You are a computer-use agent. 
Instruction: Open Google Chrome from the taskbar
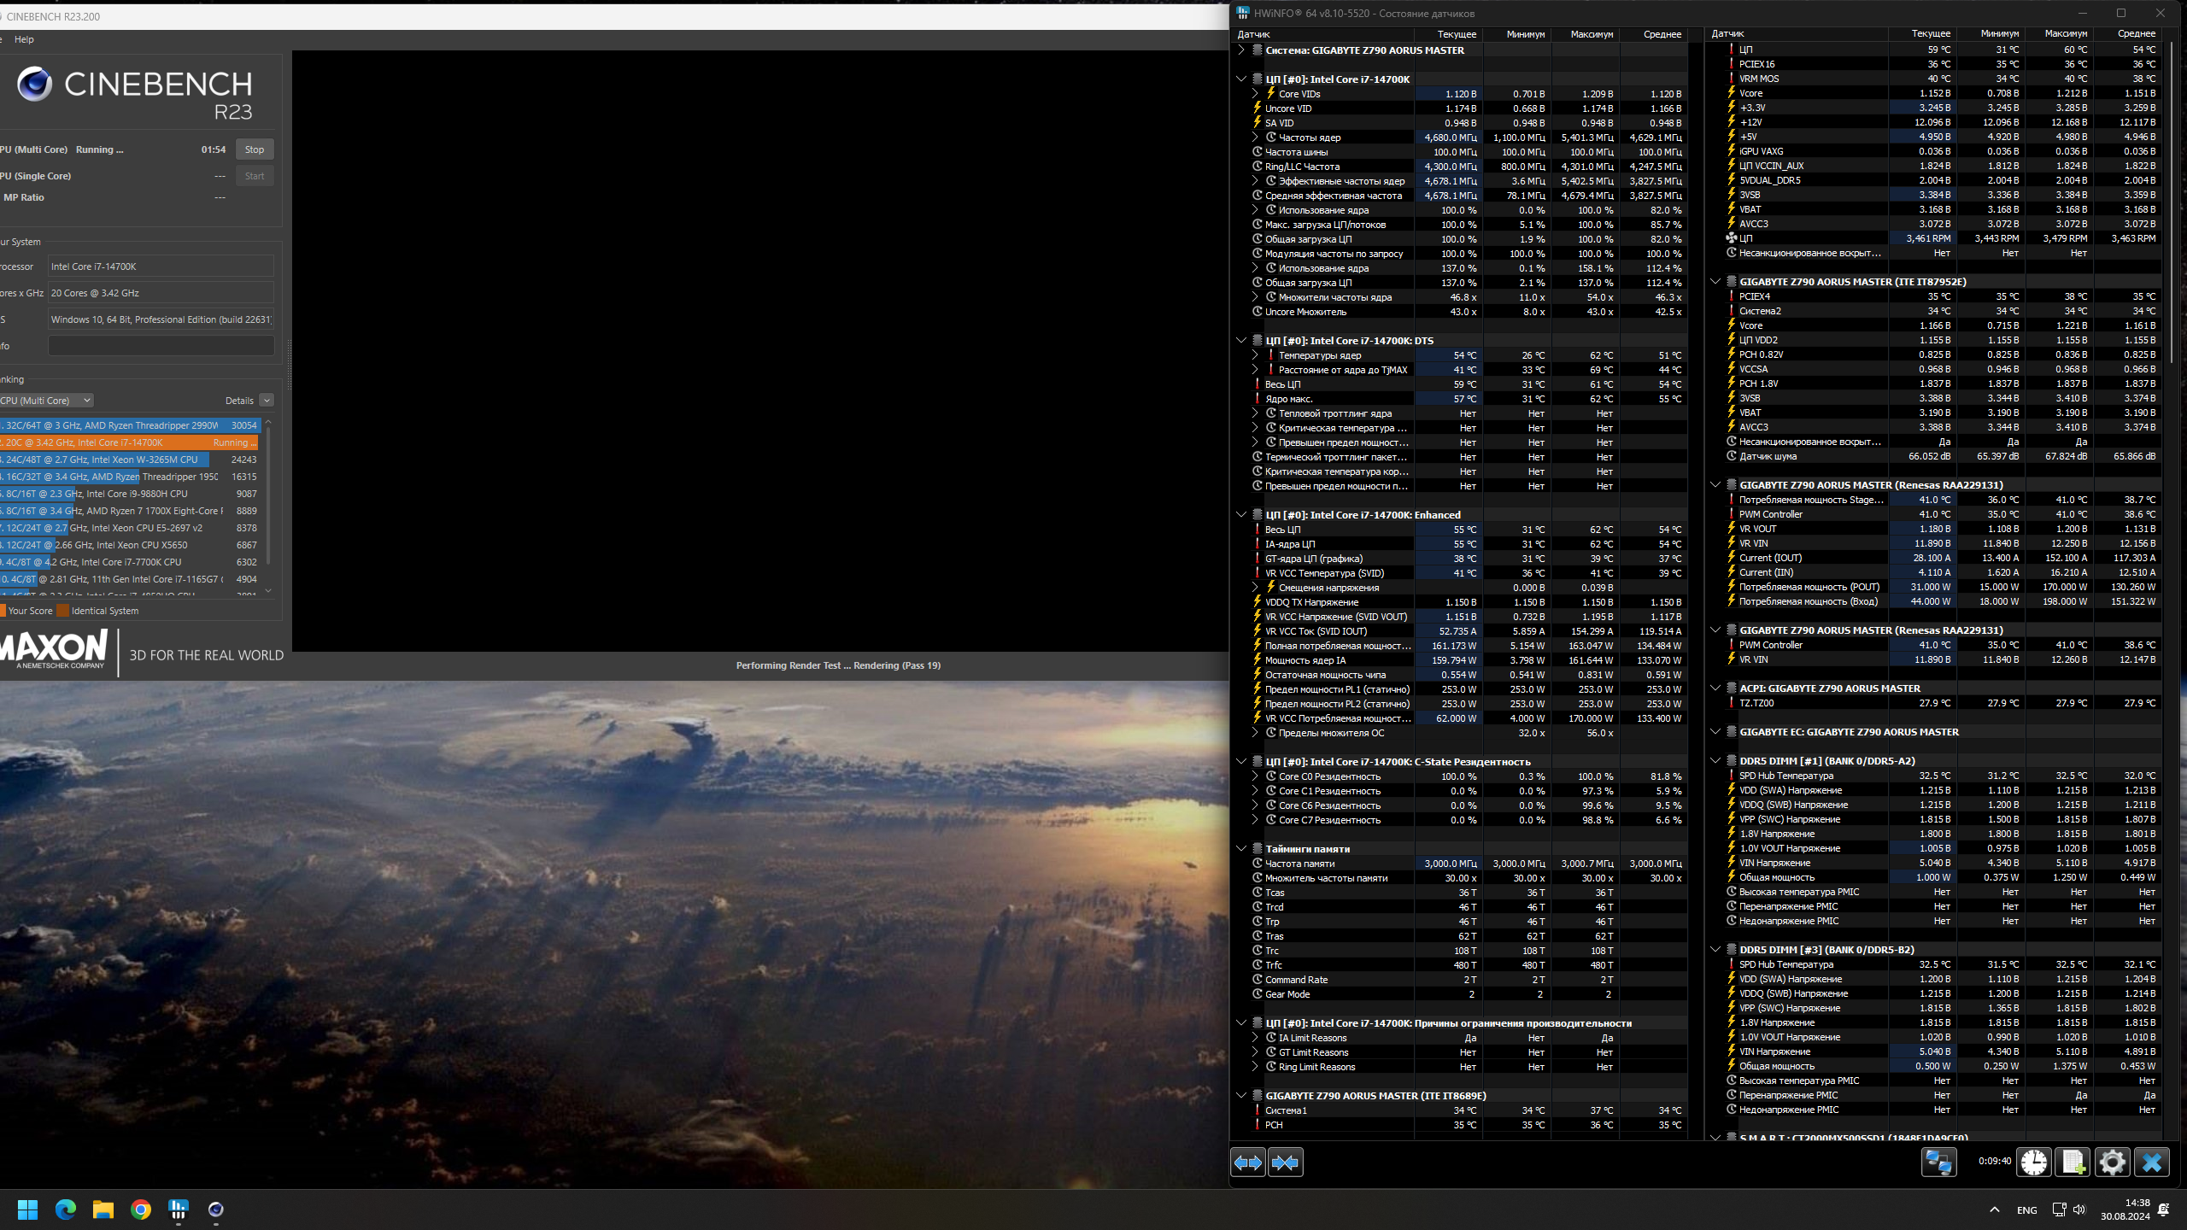coord(141,1209)
